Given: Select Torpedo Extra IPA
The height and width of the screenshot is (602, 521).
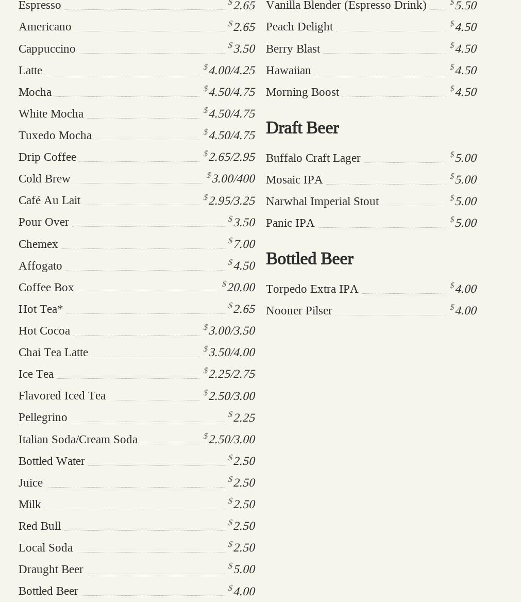Looking at the screenshot, I should (x=312, y=289).
